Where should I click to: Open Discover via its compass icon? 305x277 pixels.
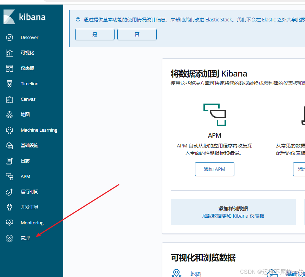point(9,37)
